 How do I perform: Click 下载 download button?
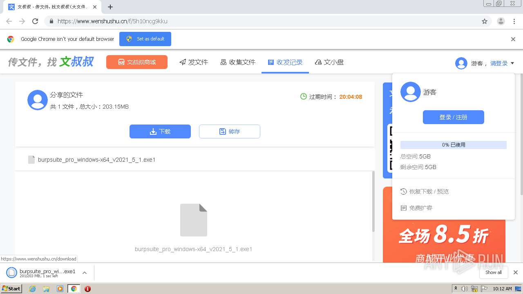coord(160,131)
